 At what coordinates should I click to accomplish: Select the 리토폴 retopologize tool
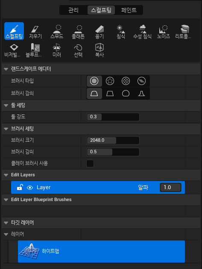tap(183, 32)
